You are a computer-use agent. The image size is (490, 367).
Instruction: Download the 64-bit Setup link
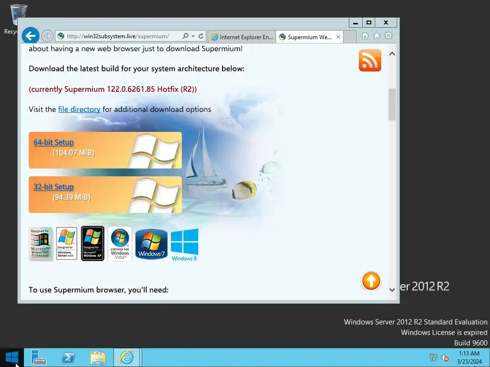[54, 142]
